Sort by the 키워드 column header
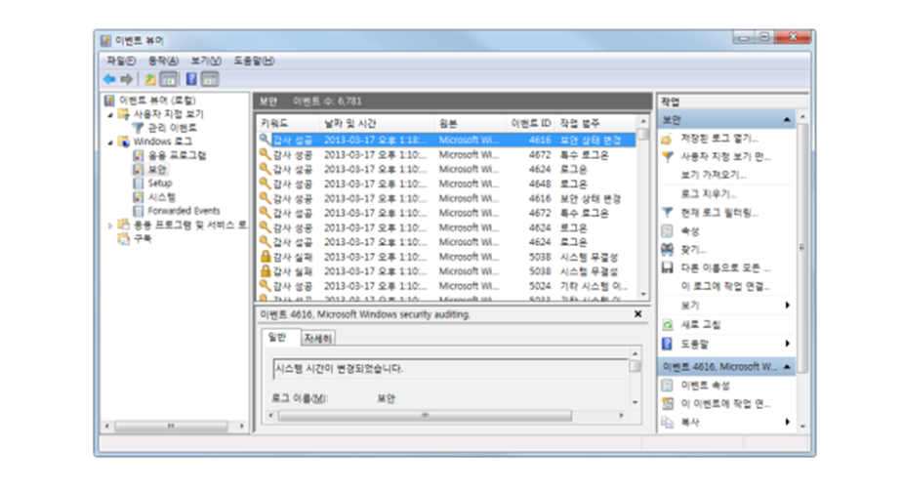The height and width of the screenshot is (491, 902). (x=288, y=123)
